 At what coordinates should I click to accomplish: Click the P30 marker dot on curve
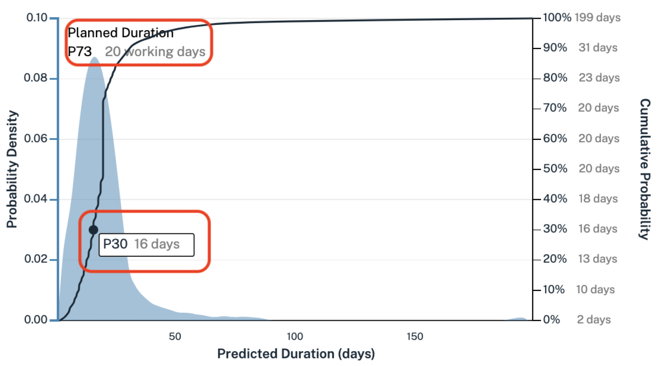94,230
